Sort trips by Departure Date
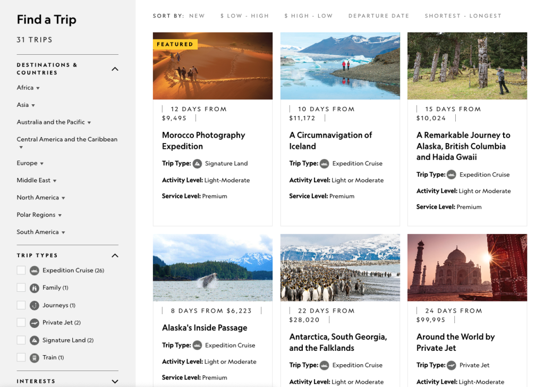This screenshot has width=544, height=387. [378, 16]
